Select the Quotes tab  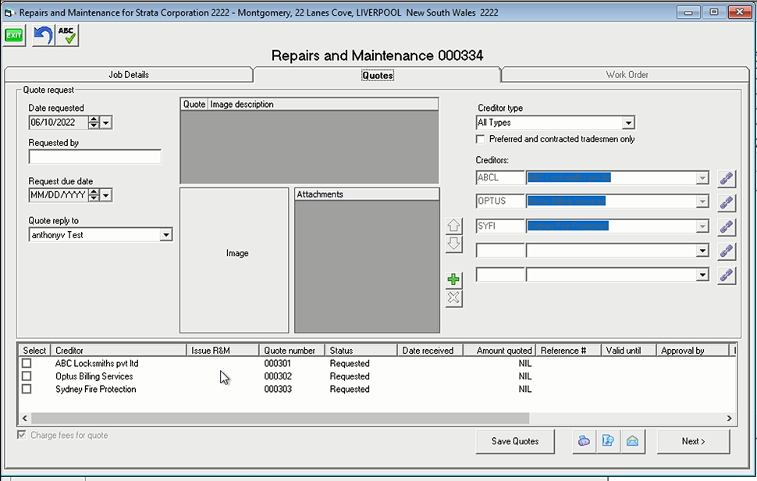pyautogui.click(x=378, y=75)
